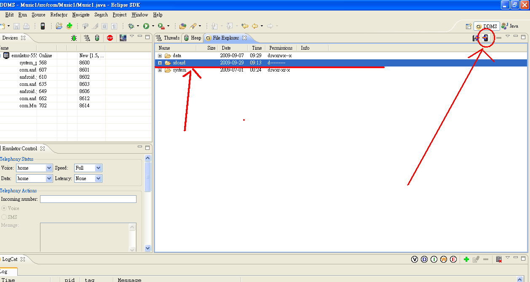530x282 pixels.
Task: Switch to the Java perspective
Action: point(510,26)
